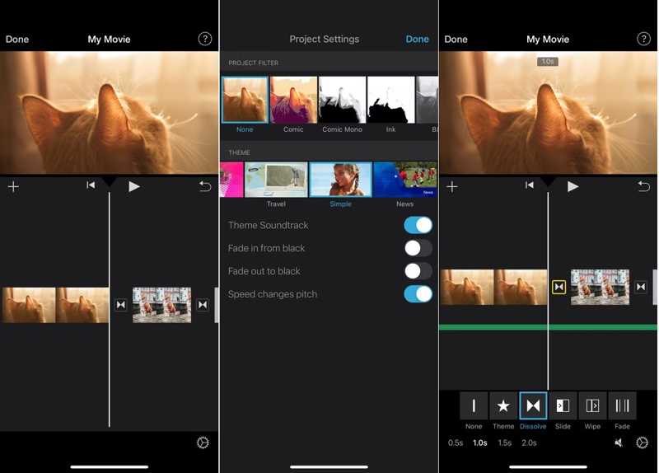Select Slide transition
This screenshot has height=473, width=659.
point(563,405)
